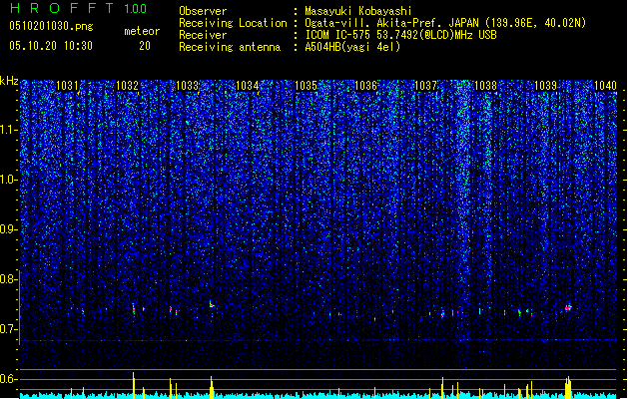The height and width of the screenshot is (399, 628).
Task: Click the 0.9 kHz axis tick label
Action: click(x=9, y=229)
